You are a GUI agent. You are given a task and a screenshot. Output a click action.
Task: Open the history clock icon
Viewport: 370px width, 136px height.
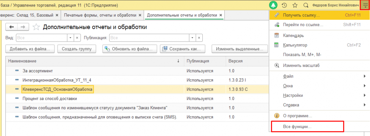click(x=285, y=5)
